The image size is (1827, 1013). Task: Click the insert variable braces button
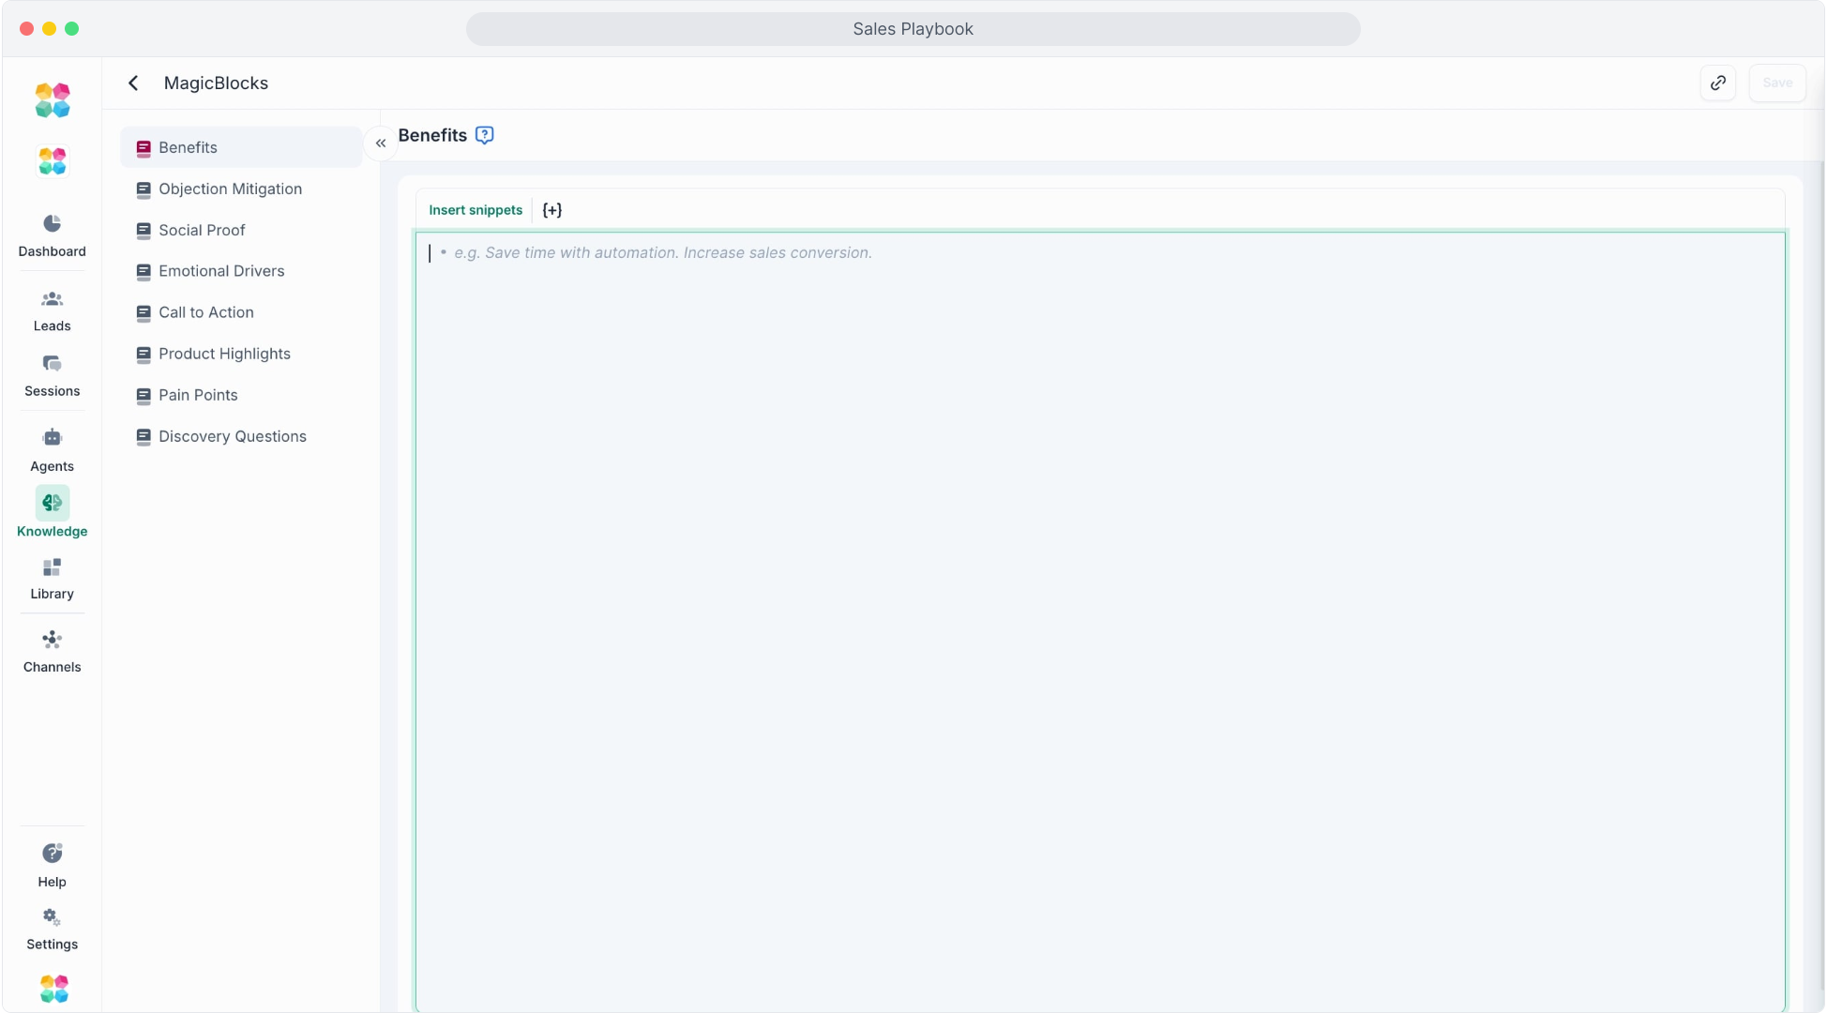(x=552, y=210)
